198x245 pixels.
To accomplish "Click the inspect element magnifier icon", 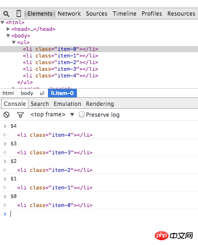I will (x=6, y=14).
